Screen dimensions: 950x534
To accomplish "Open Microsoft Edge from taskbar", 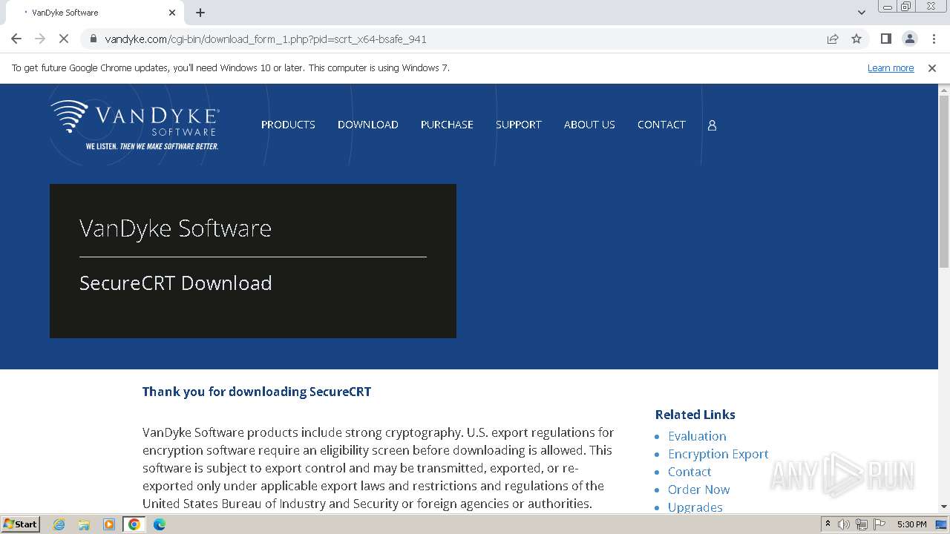I will click(160, 524).
